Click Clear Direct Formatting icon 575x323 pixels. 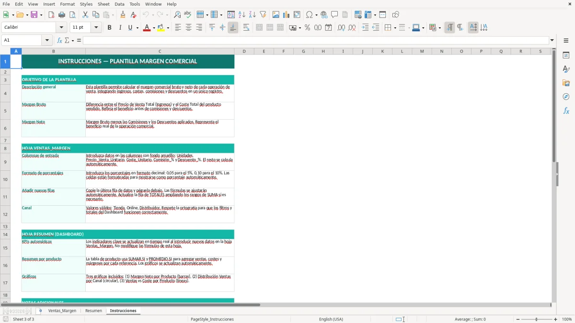click(x=133, y=15)
